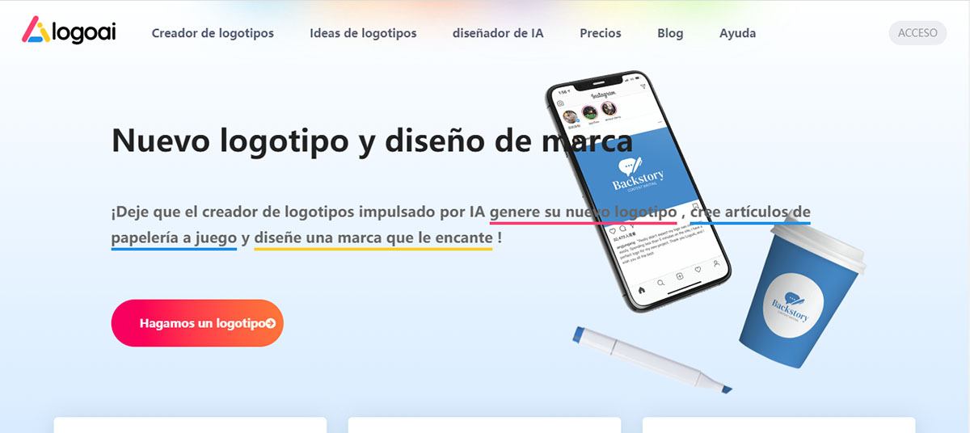Click the arrow icon in Hagamos un logotipo

click(x=271, y=323)
